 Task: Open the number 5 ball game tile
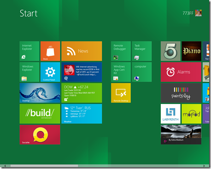170,51
